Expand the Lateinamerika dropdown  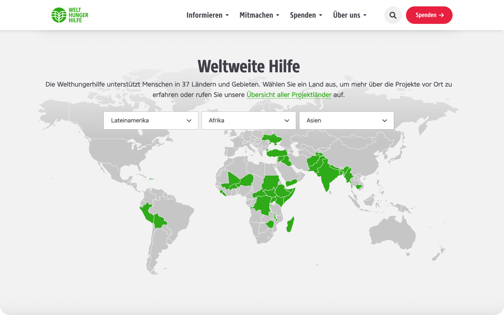pyautogui.click(x=151, y=120)
